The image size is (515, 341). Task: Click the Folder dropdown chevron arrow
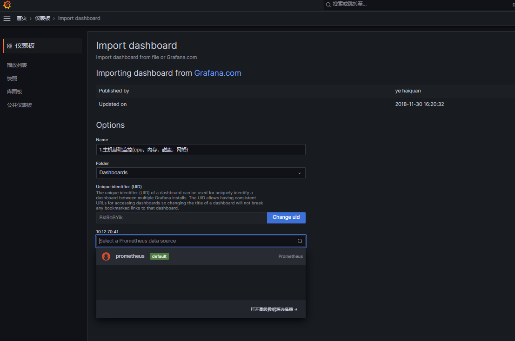[x=300, y=173]
